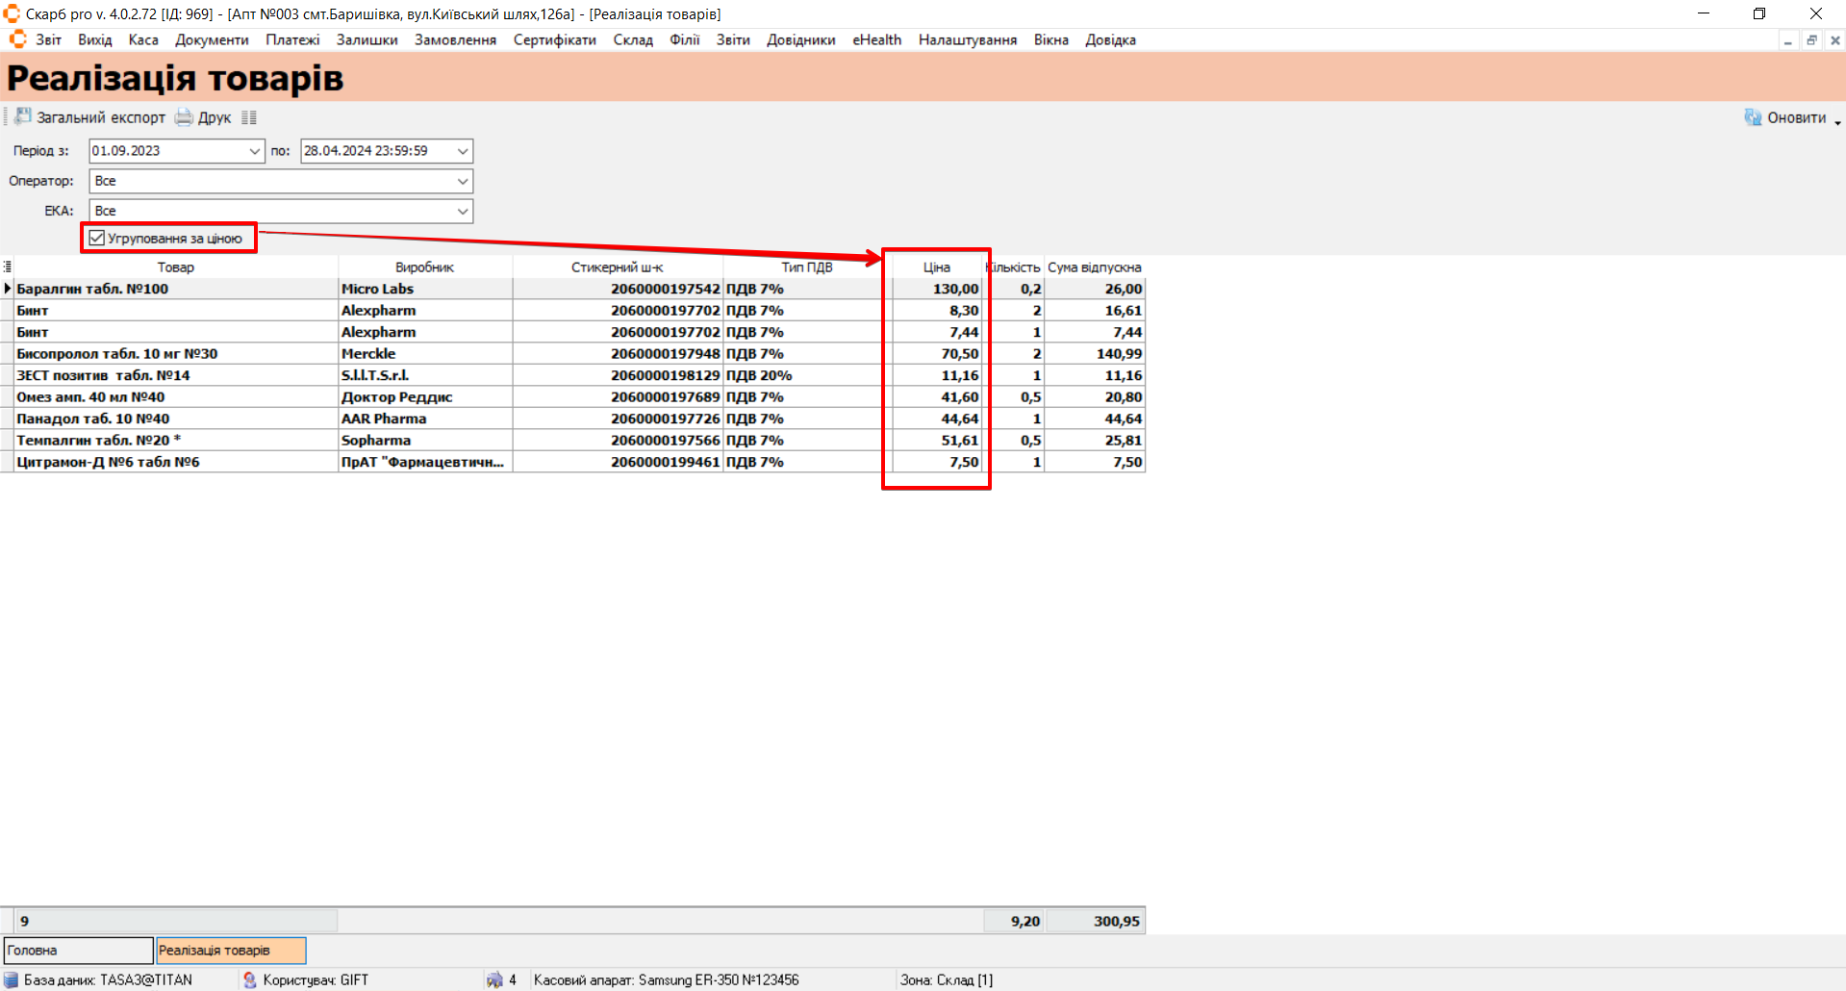This screenshot has width=1846, height=991.
Task: Open the Документи menu
Action: click(x=212, y=39)
